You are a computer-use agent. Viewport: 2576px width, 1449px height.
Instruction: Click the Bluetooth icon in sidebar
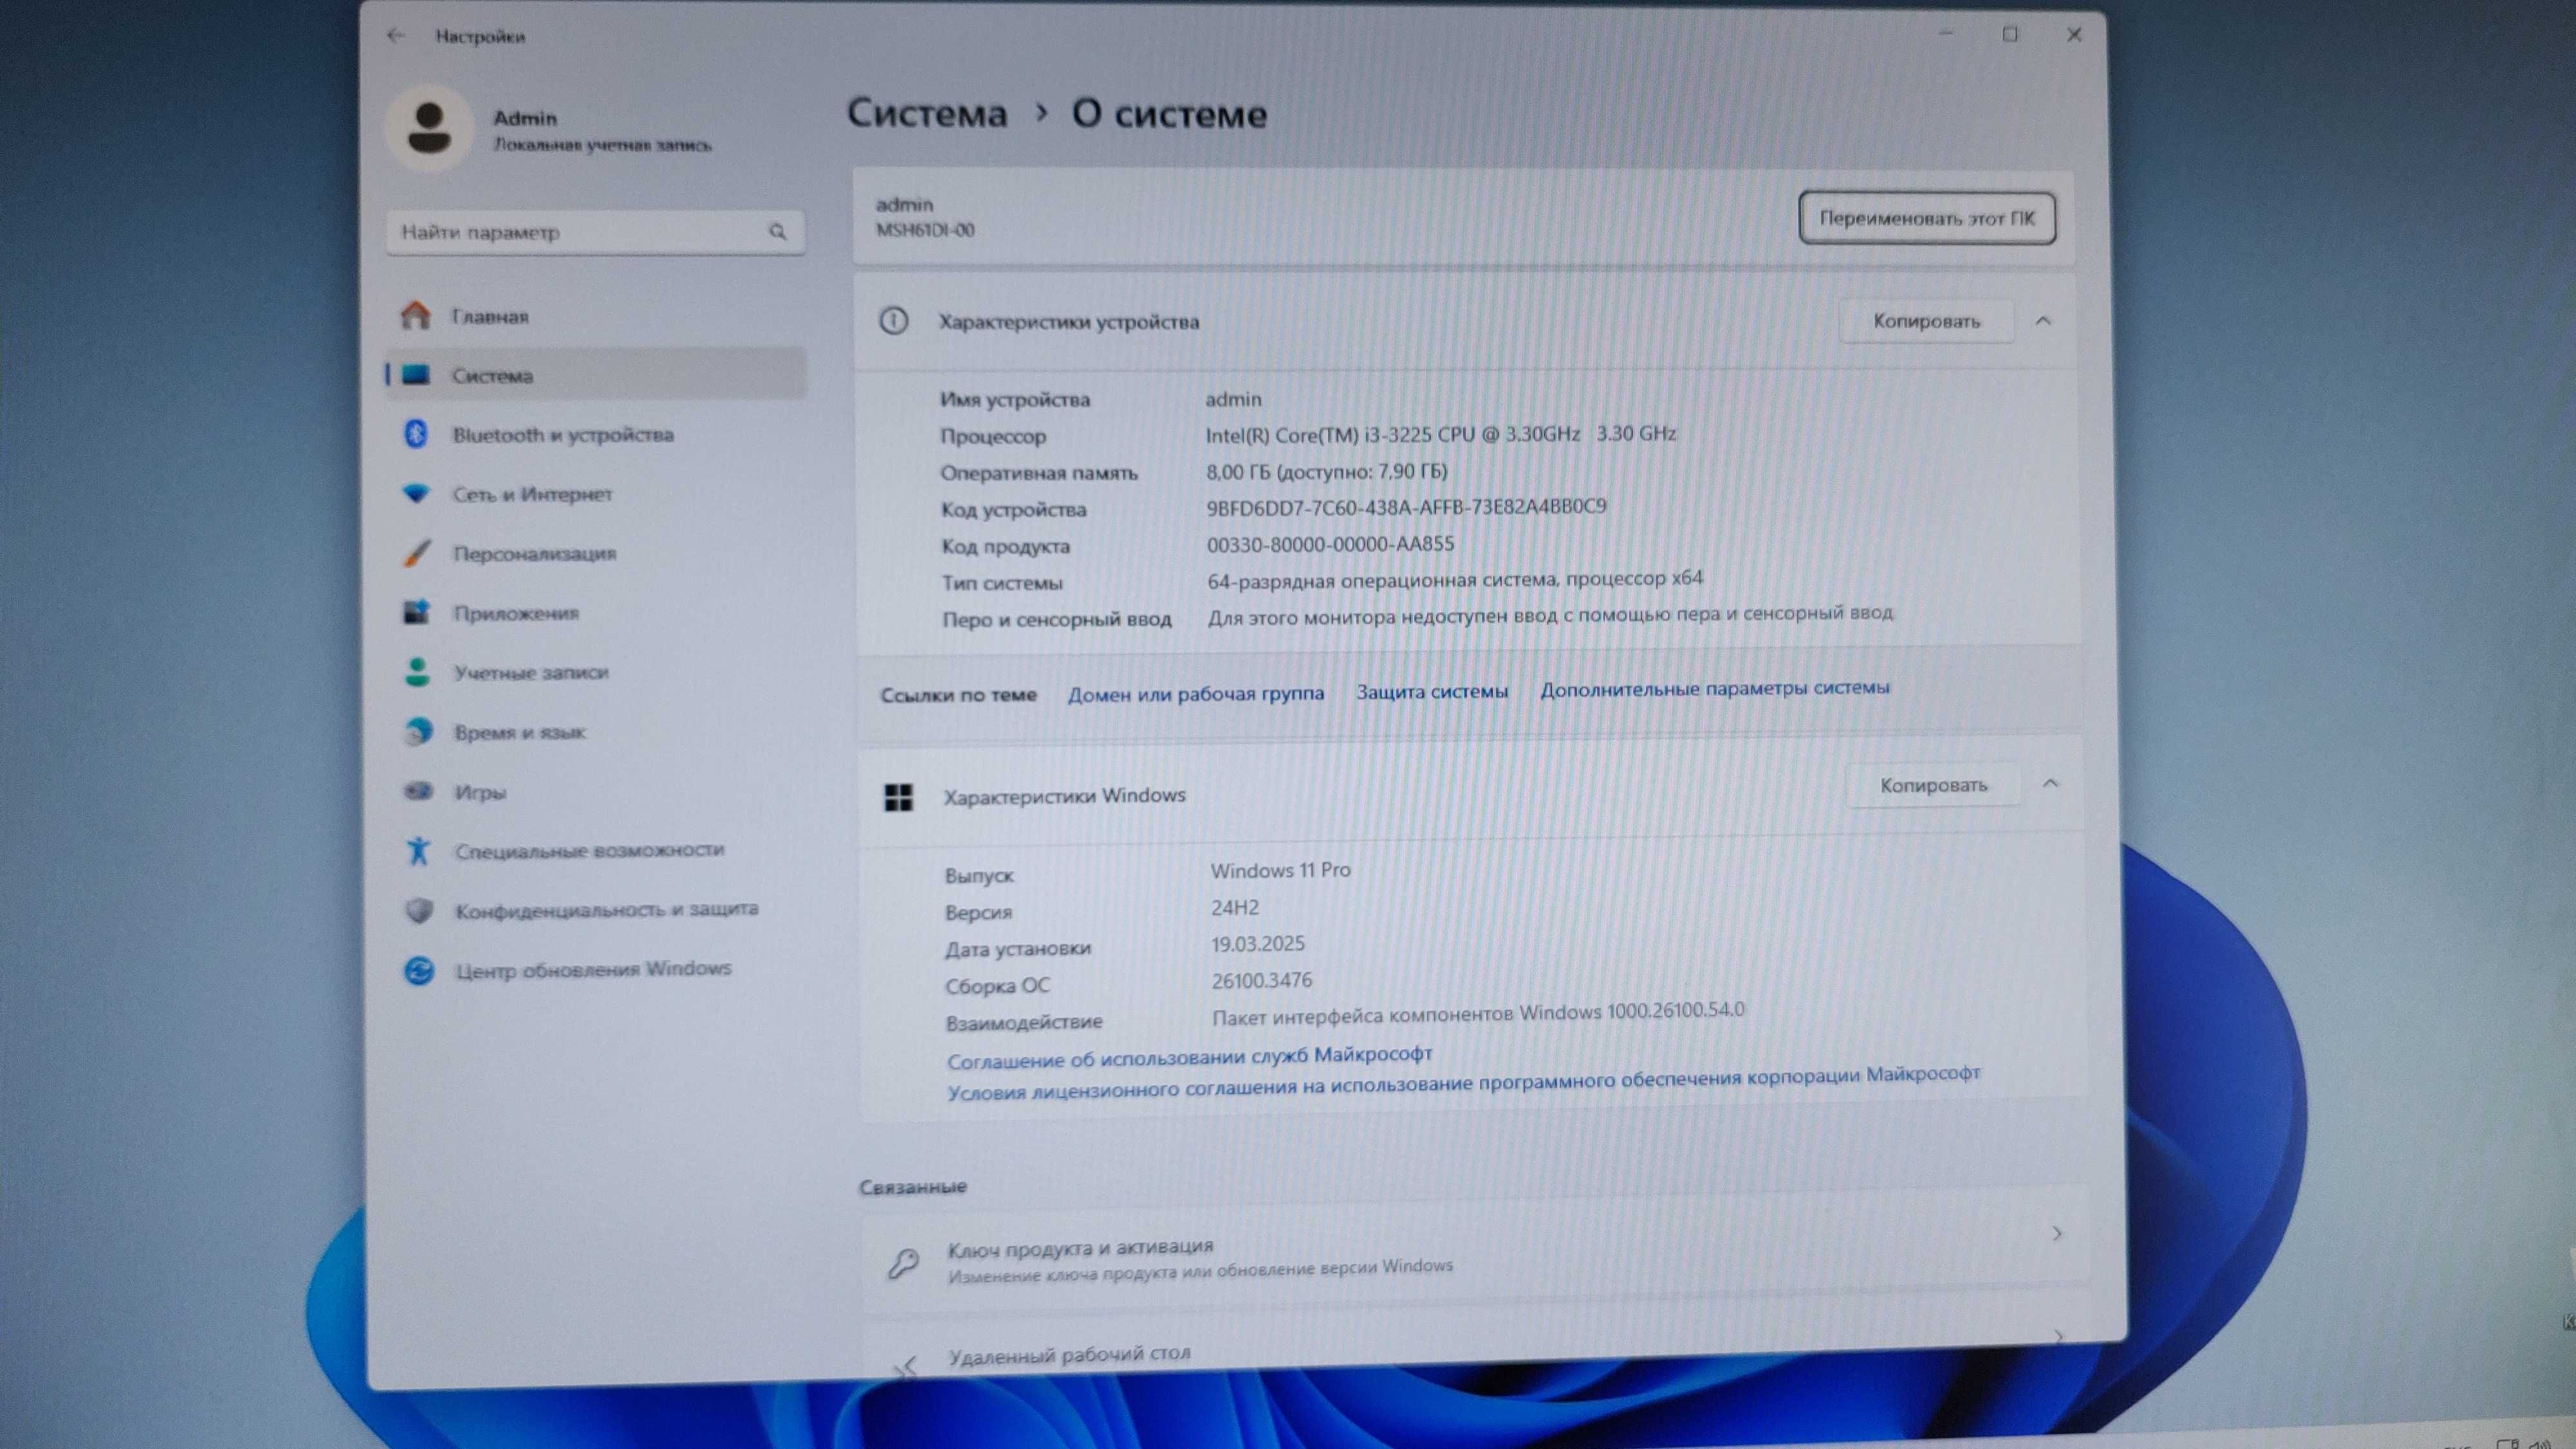pos(416,434)
